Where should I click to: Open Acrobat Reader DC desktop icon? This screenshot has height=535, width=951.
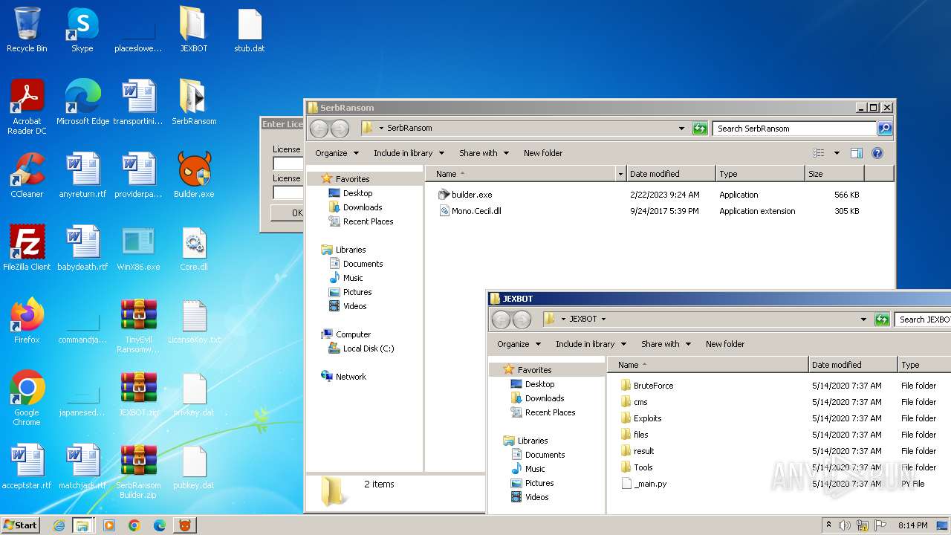point(27,107)
